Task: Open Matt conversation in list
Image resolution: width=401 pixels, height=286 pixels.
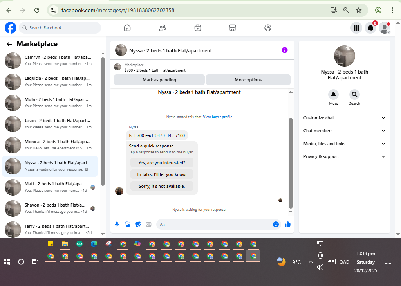Action: point(50,187)
